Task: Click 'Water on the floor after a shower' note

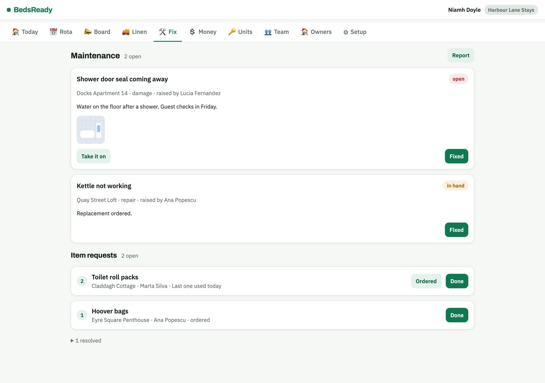Action: (147, 107)
